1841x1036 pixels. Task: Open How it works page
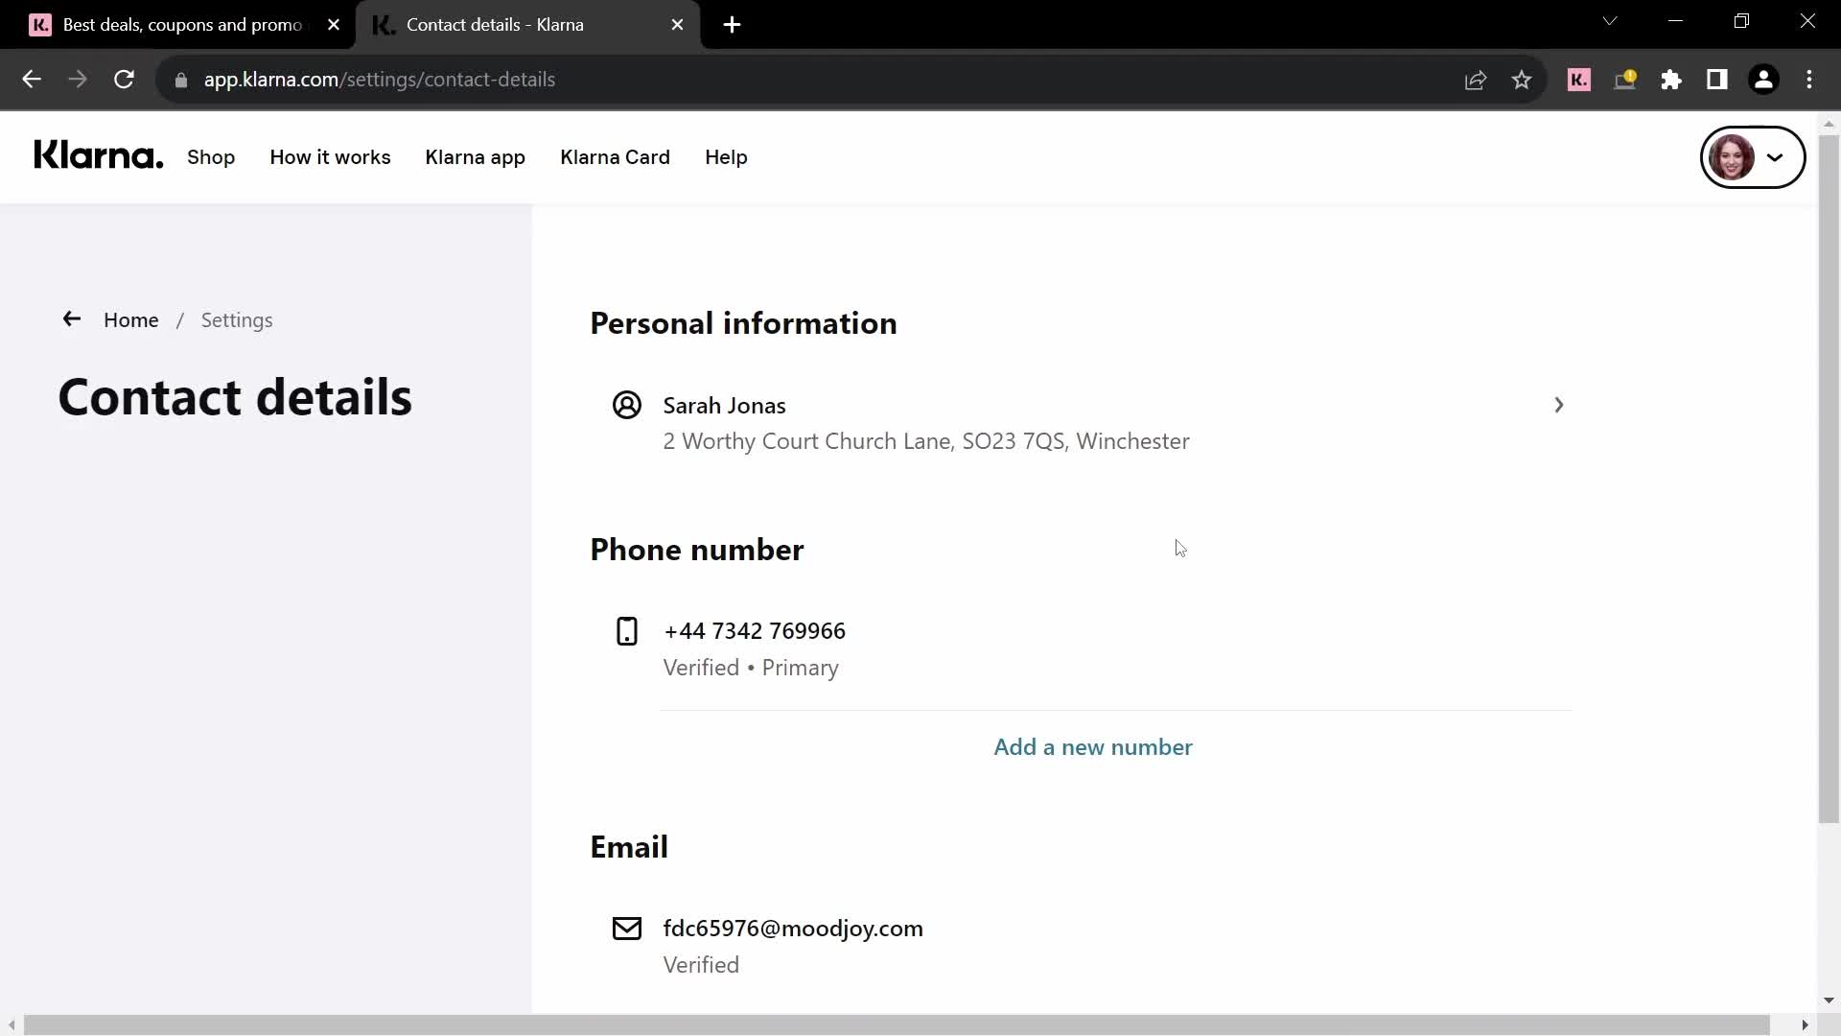pyautogui.click(x=330, y=157)
